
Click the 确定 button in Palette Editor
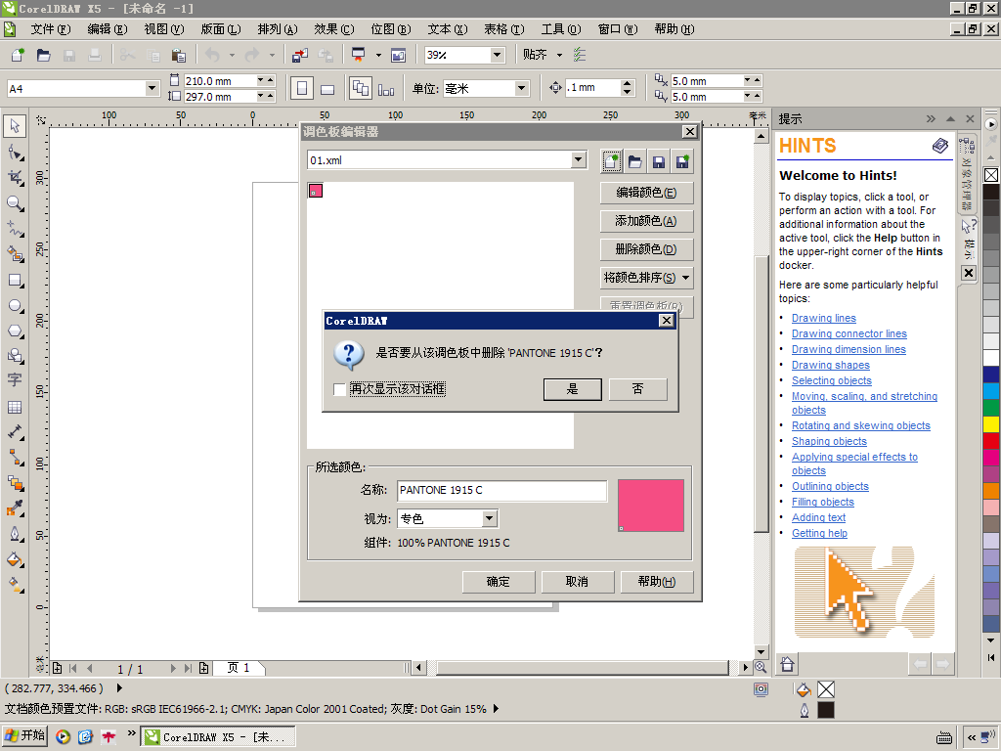[x=499, y=582]
